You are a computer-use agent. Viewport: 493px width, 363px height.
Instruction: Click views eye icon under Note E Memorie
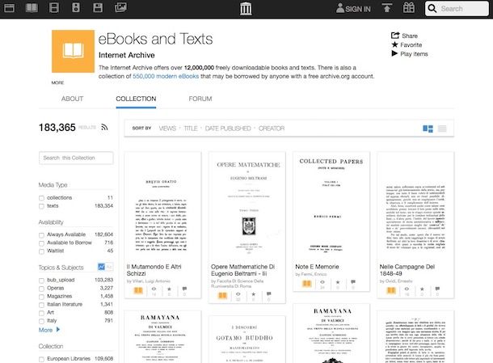point(322,284)
